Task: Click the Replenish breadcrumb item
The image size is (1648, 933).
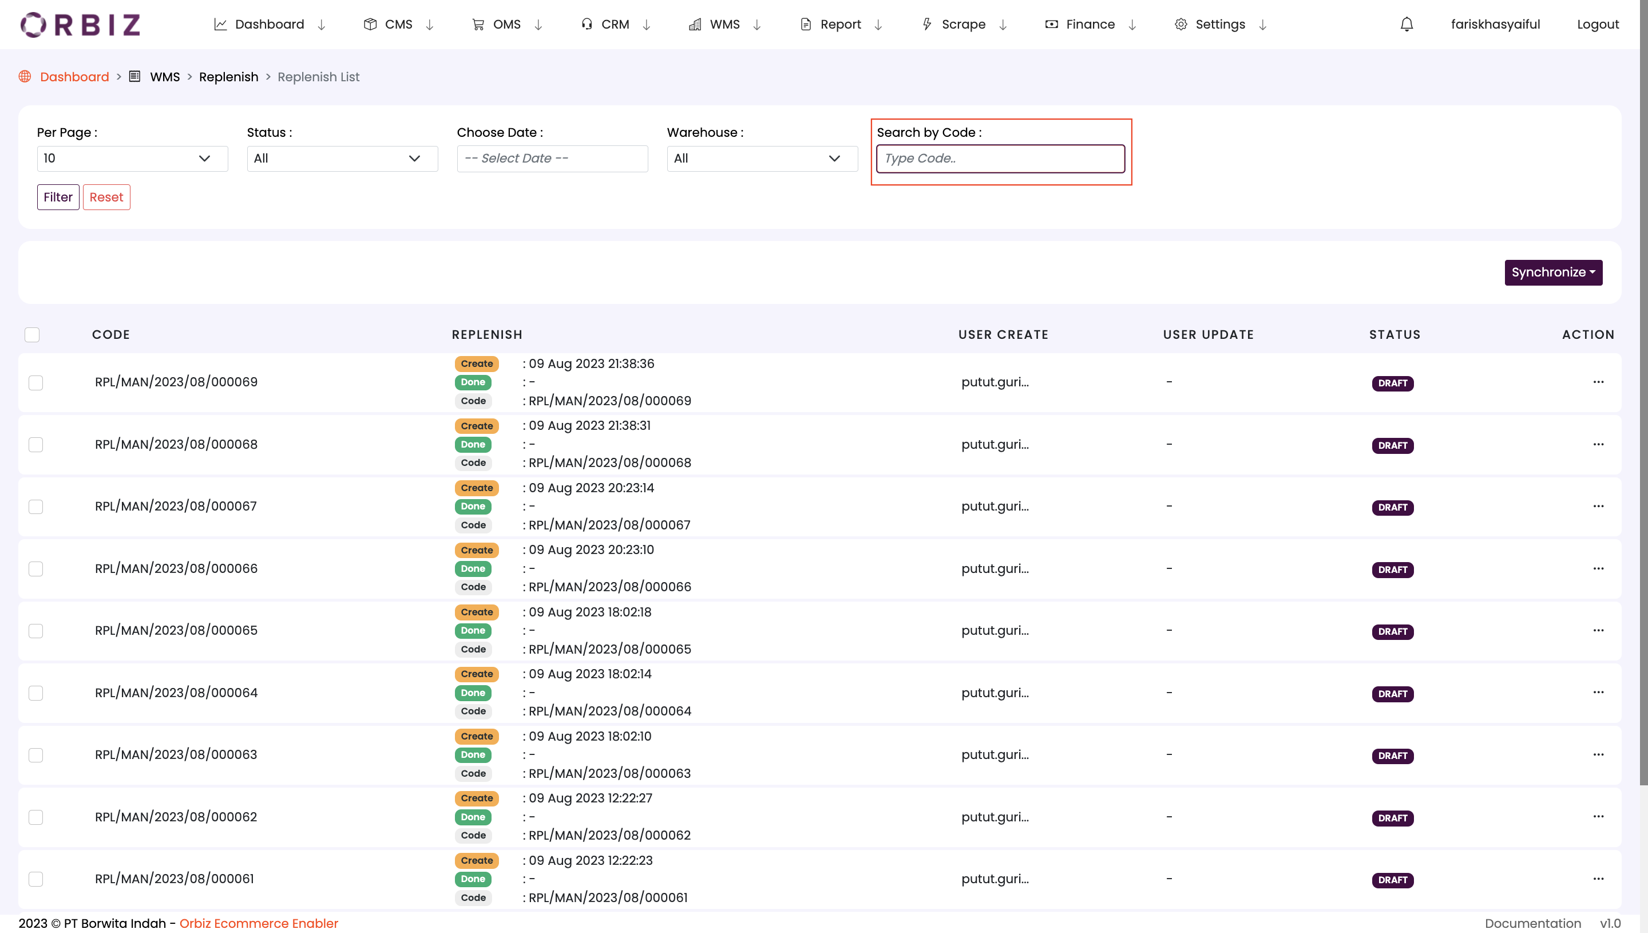Action: [x=229, y=76]
